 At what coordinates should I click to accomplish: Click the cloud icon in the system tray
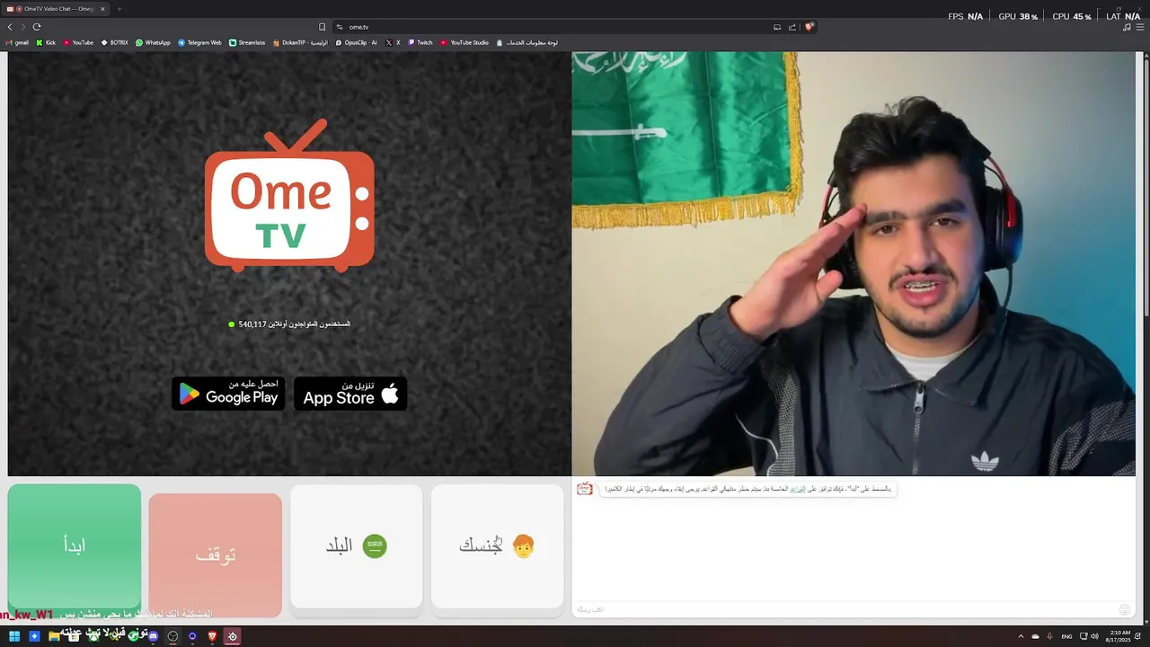(x=1035, y=636)
